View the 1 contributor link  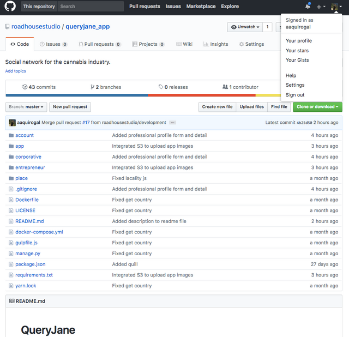(240, 87)
